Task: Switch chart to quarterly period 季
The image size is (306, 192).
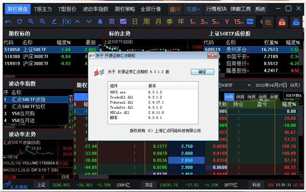Action: point(169,21)
